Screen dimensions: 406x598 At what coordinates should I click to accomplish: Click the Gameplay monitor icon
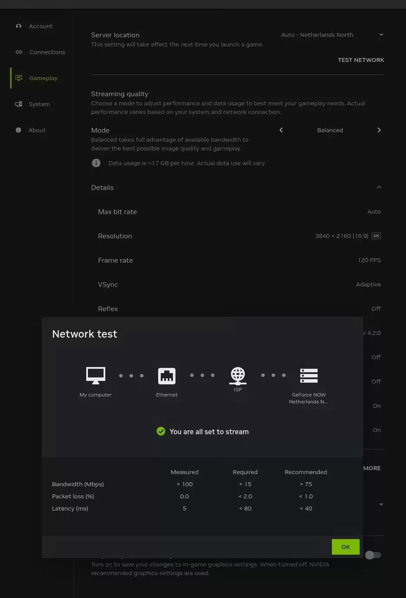click(19, 78)
